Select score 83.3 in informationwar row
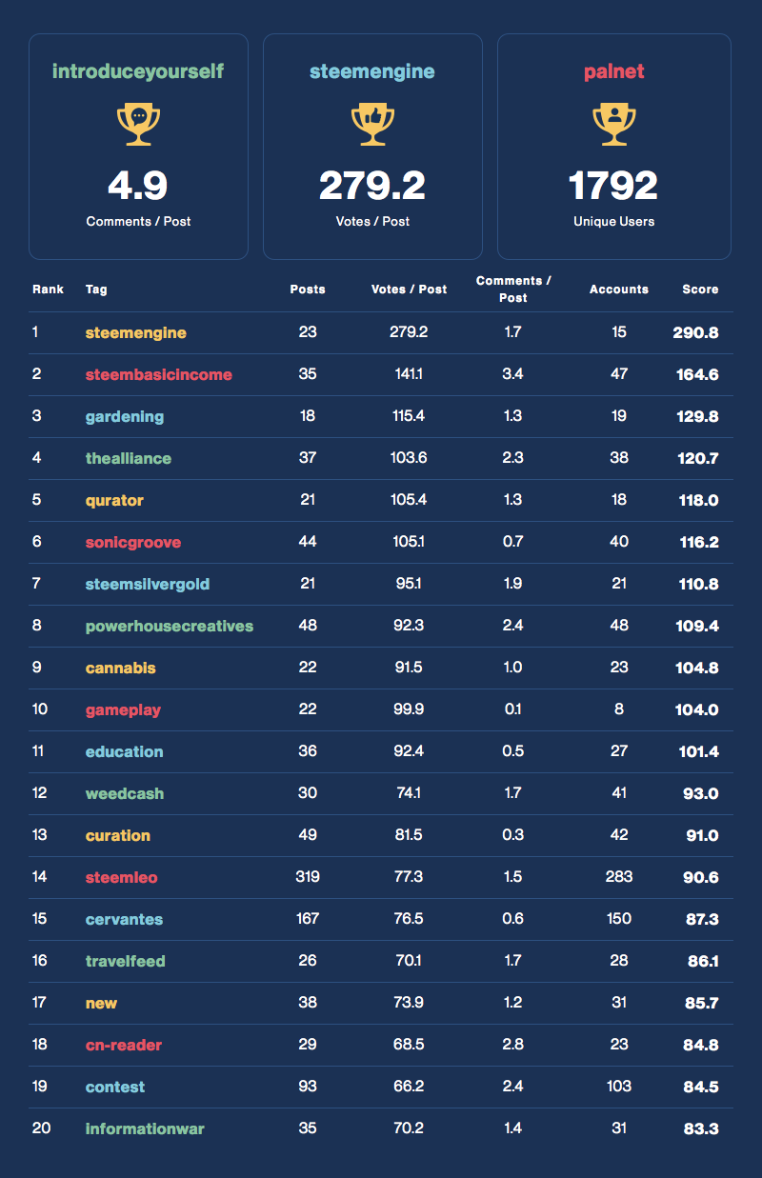Screen dimensions: 762x1178 pyautogui.click(x=701, y=1128)
